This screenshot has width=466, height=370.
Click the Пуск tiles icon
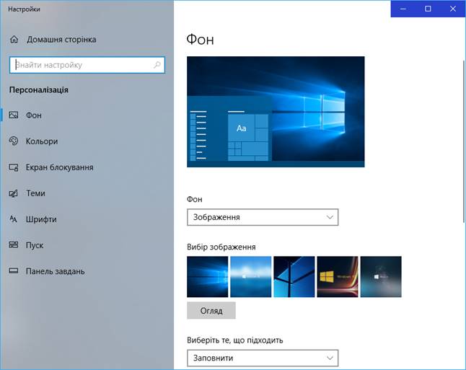tap(14, 245)
